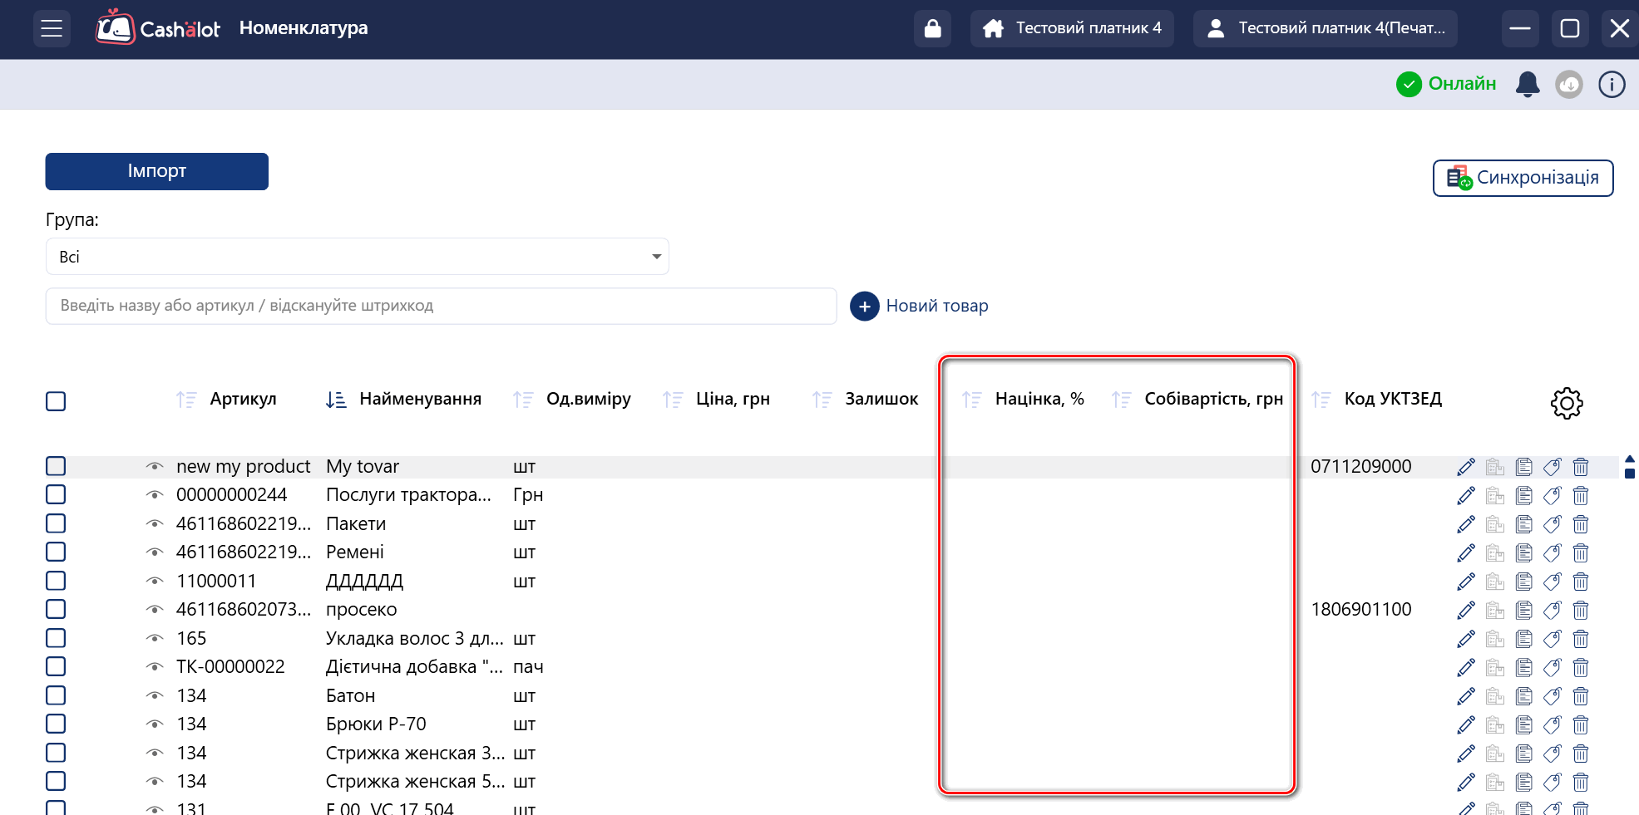Image resolution: width=1639 pixels, height=815 pixels.
Task: Click the 'Імпорт' button
Action: click(156, 171)
